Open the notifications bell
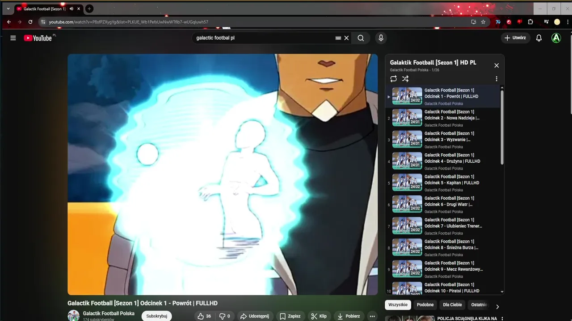The image size is (572, 321). 539,38
